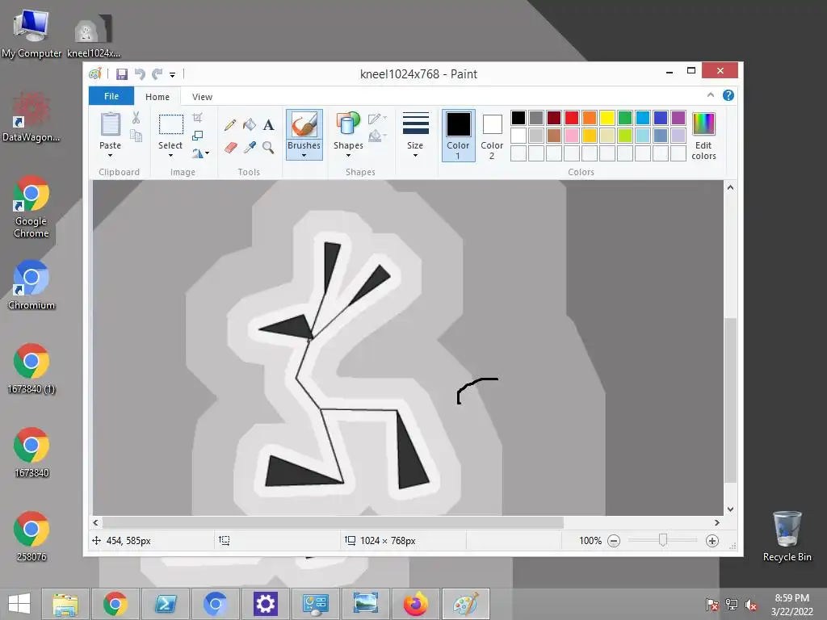Viewport: 827px width, 620px height.
Task: Open the File menu
Action: 111,96
